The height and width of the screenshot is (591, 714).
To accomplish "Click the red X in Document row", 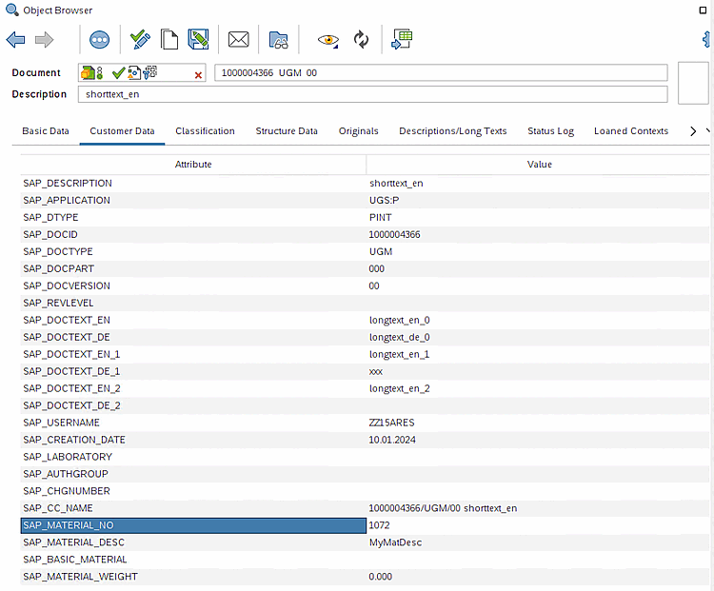I will pyautogui.click(x=198, y=74).
